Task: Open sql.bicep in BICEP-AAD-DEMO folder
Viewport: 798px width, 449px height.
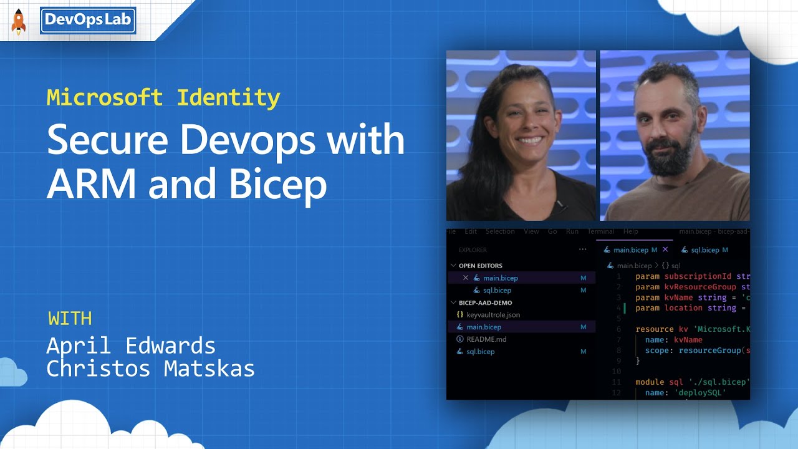Action: tap(480, 352)
